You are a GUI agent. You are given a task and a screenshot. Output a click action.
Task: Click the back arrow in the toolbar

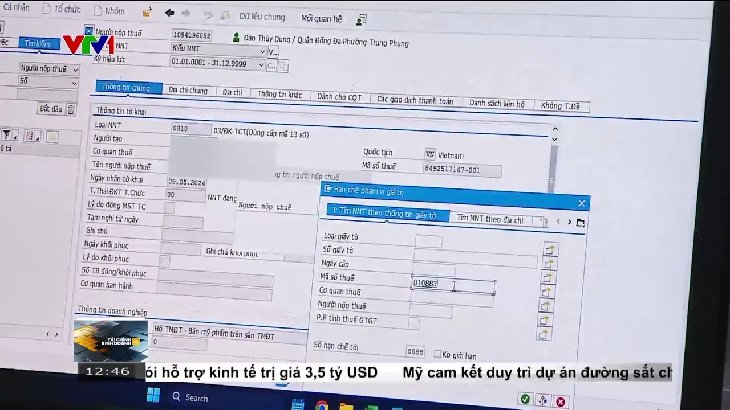[x=169, y=13]
